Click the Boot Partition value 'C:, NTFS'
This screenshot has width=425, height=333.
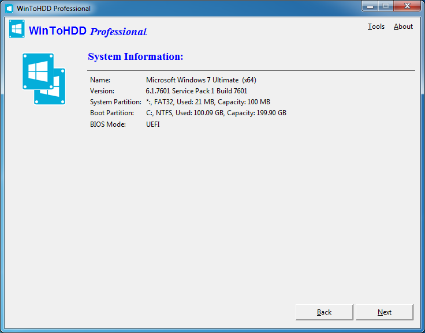click(216, 113)
